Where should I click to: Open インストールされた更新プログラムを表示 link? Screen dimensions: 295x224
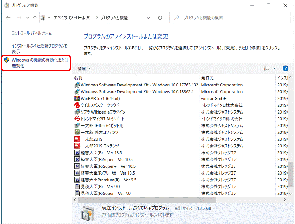pos(40,49)
